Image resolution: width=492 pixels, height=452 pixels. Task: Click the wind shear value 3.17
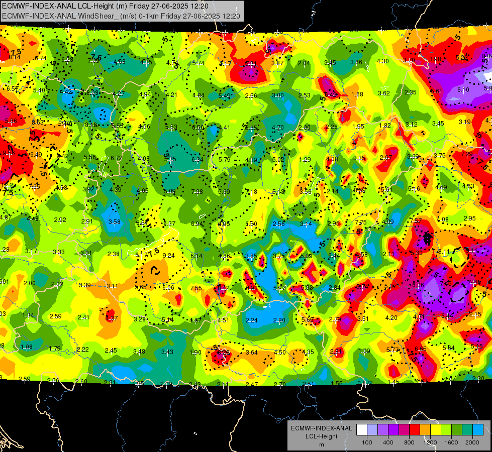coord(31,251)
